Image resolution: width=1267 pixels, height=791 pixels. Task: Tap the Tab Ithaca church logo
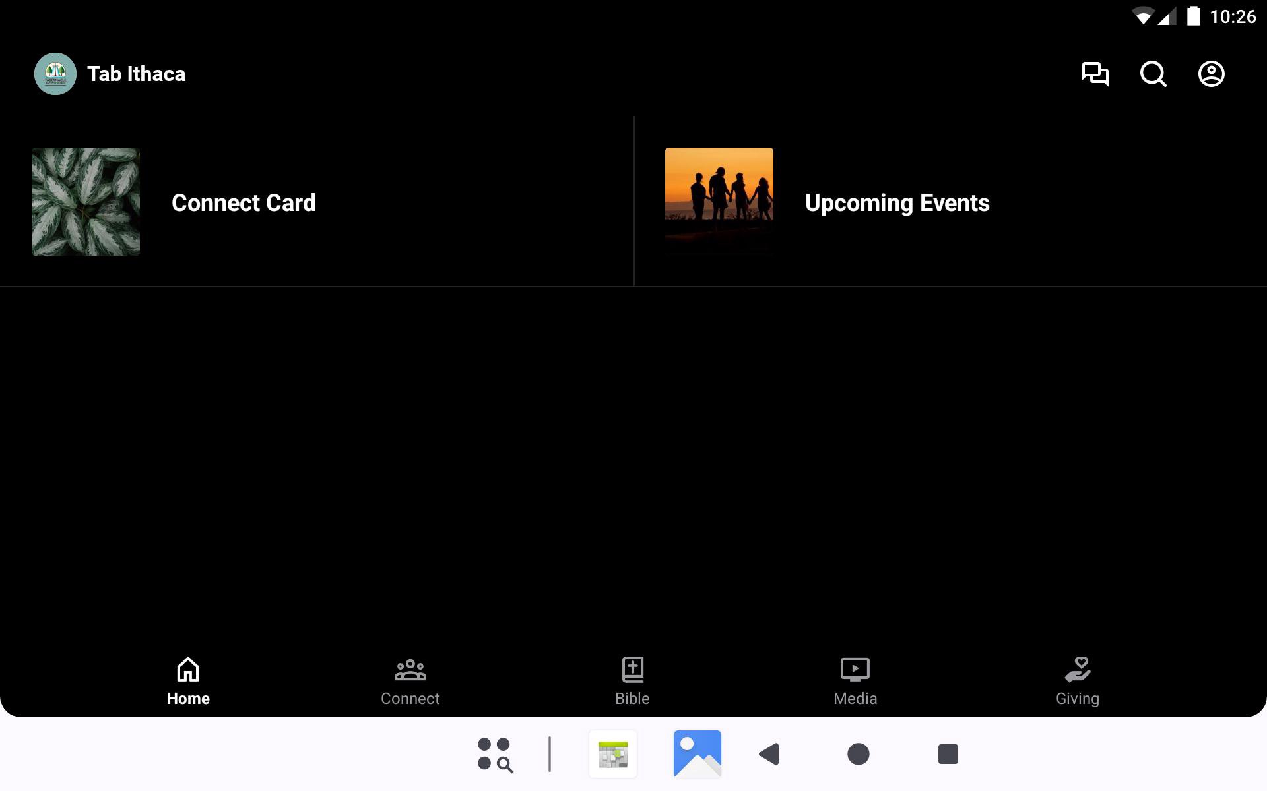tap(55, 74)
